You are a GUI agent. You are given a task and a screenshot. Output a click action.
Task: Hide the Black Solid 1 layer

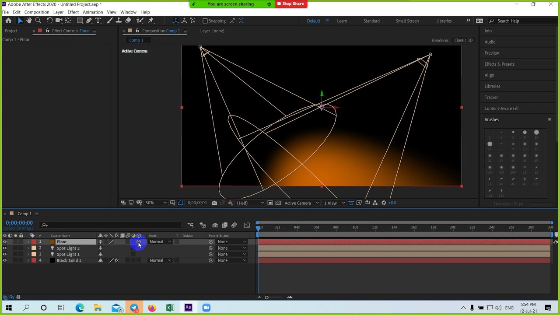[x=4, y=260]
